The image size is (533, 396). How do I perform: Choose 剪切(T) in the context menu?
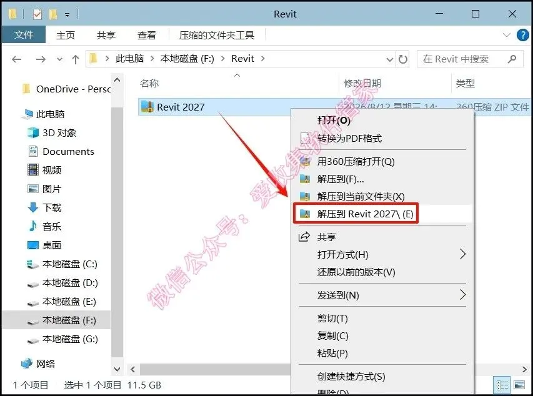[382, 318]
